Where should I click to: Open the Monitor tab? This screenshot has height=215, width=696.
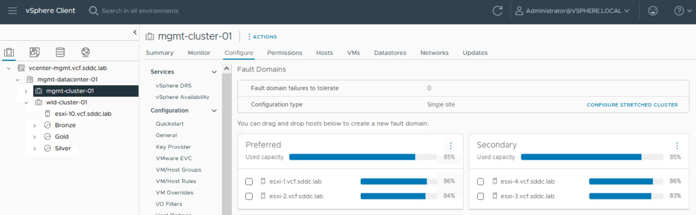point(199,53)
